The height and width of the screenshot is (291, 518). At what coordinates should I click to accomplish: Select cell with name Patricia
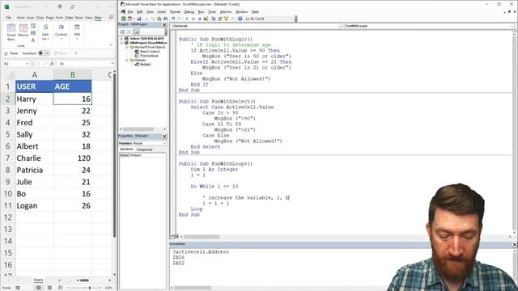coord(34,170)
